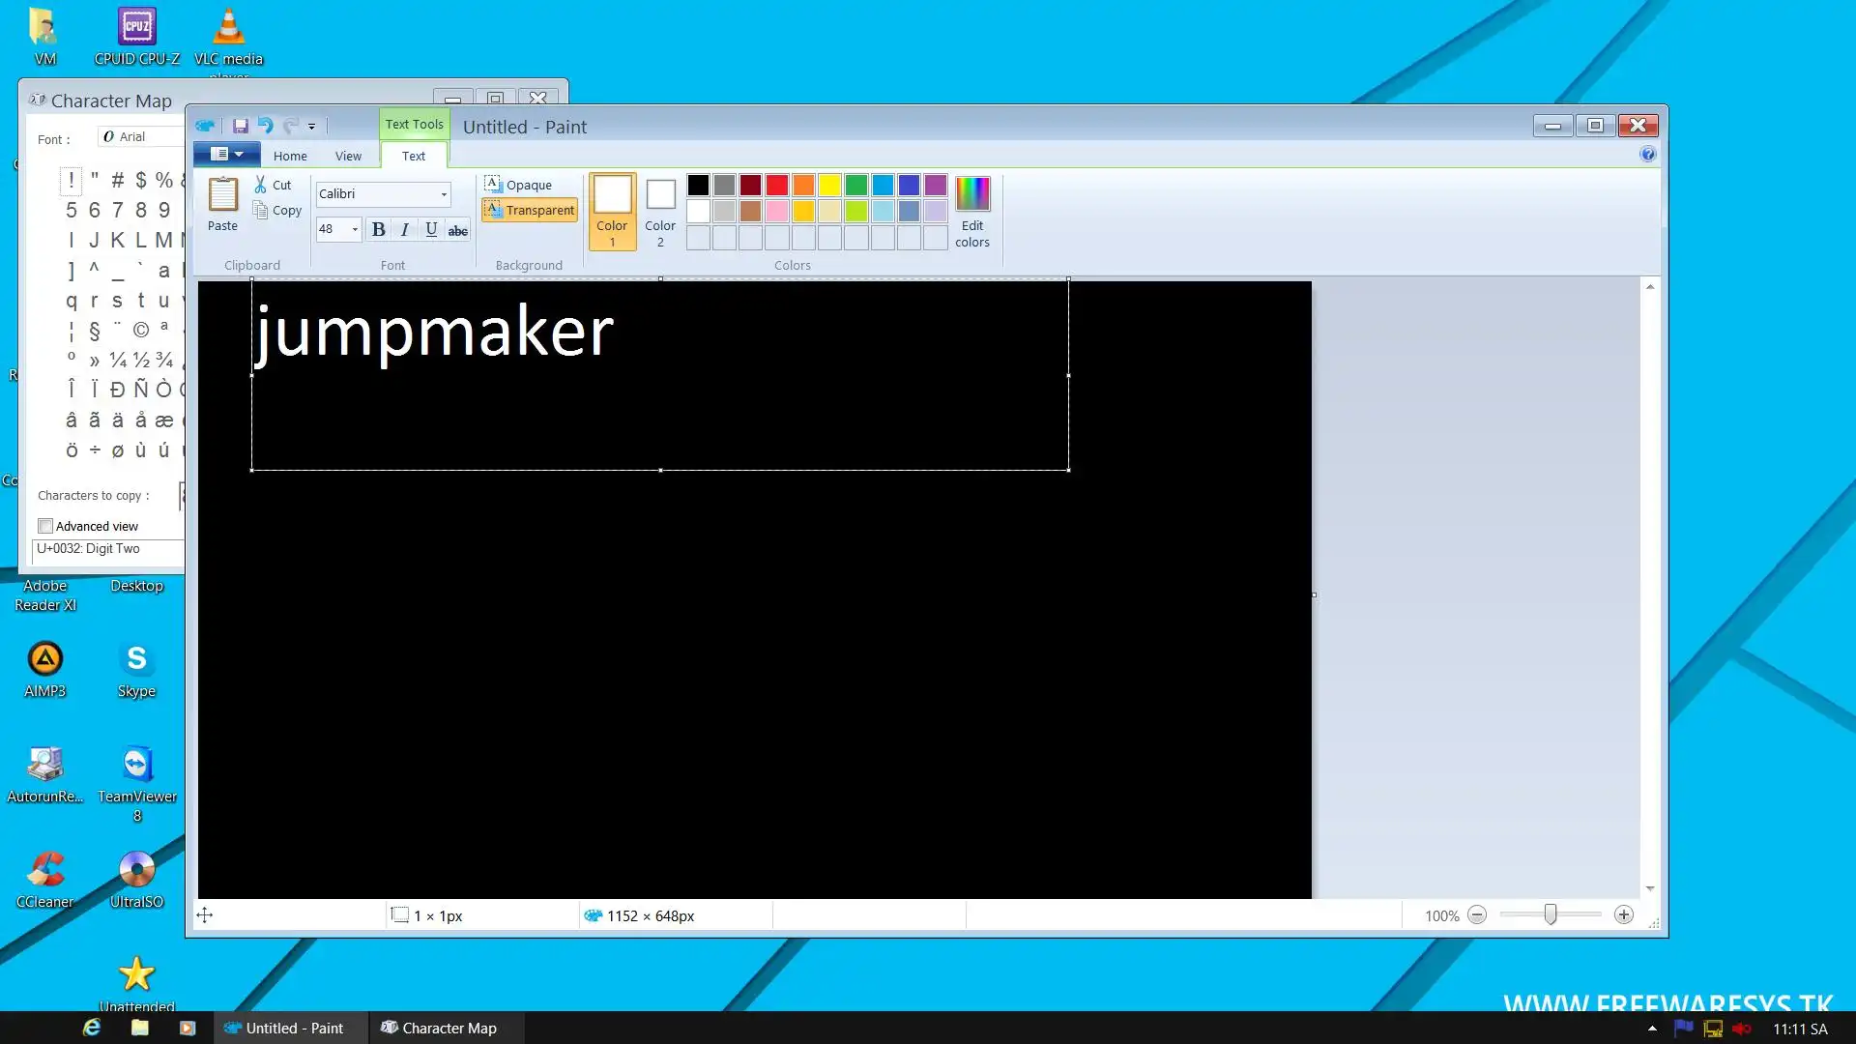Switch to the View ribbon tab
This screenshot has height=1044, width=1856.
pyautogui.click(x=348, y=156)
